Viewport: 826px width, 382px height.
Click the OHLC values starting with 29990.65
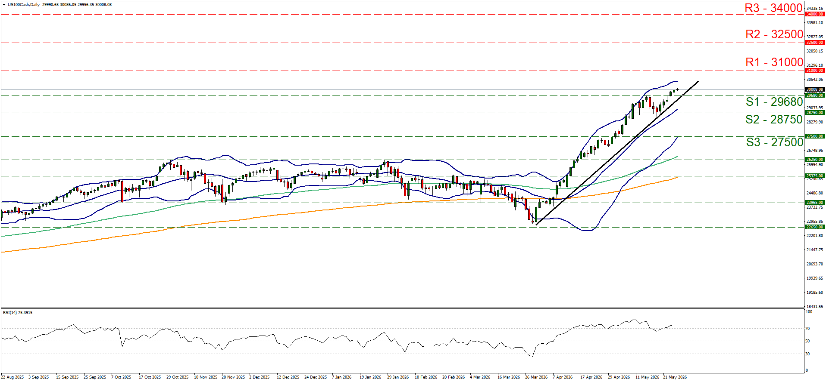(x=77, y=5)
